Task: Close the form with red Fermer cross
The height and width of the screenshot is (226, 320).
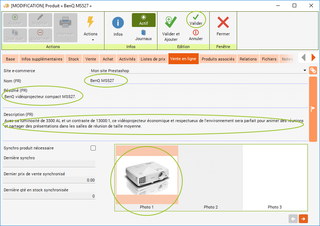Action: coord(223,23)
